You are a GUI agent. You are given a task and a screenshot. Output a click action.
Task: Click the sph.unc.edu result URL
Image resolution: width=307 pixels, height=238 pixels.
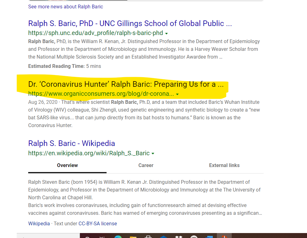[x=95, y=33]
